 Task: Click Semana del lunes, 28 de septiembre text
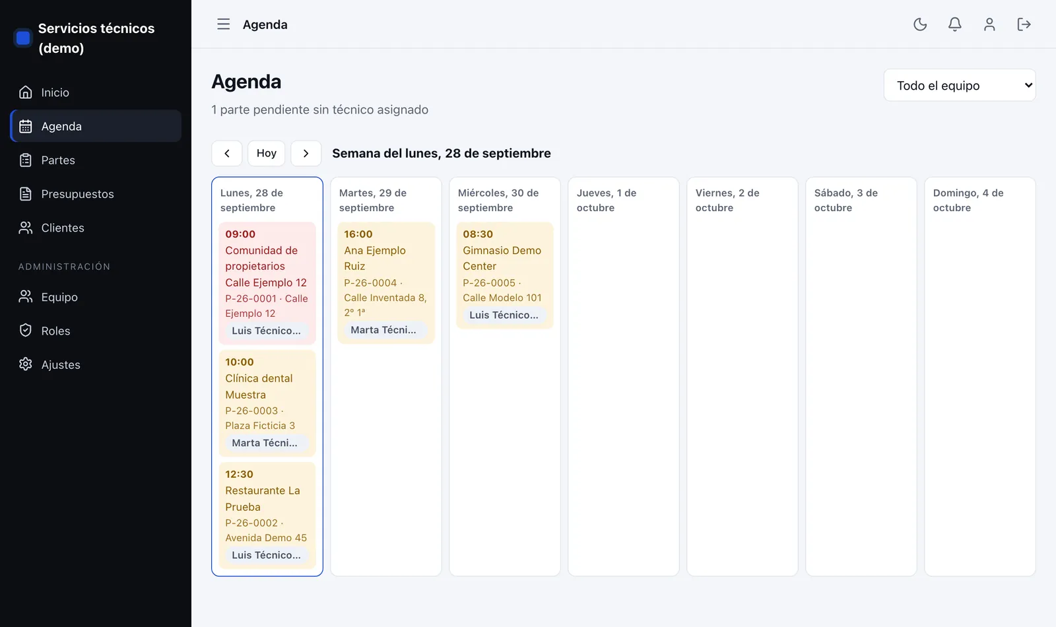(442, 153)
